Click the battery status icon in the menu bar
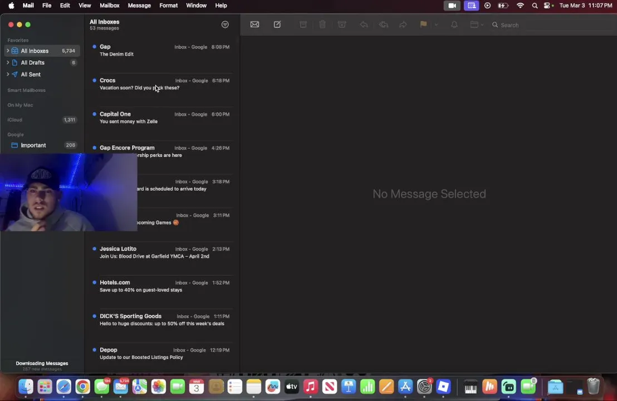The height and width of the screenshot is (401, 617). 503,6
